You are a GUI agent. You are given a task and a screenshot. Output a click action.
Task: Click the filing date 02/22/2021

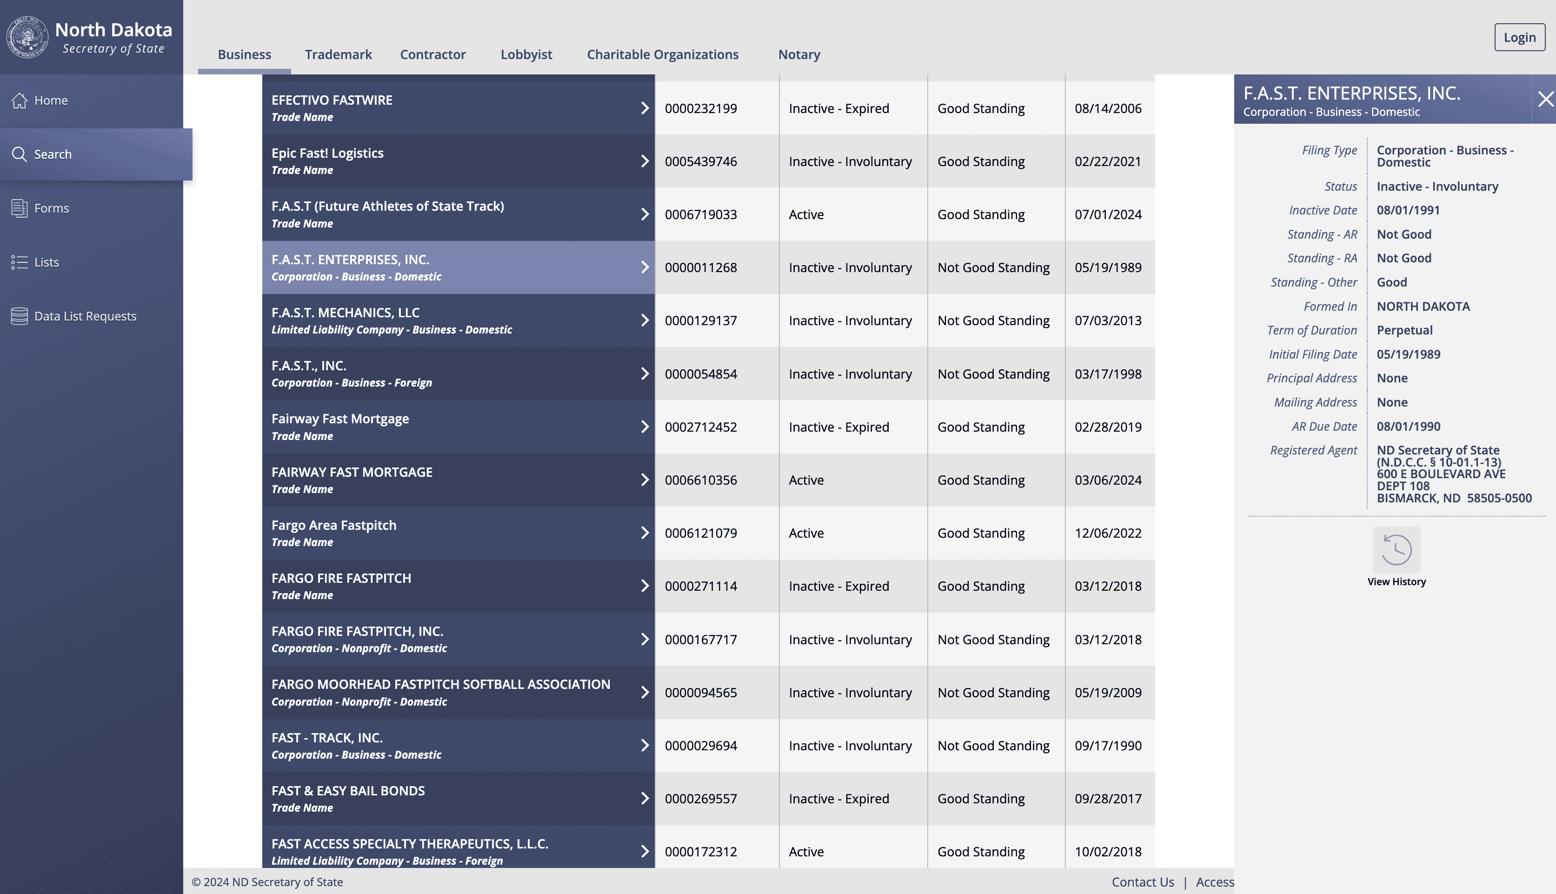(1108, 161)
